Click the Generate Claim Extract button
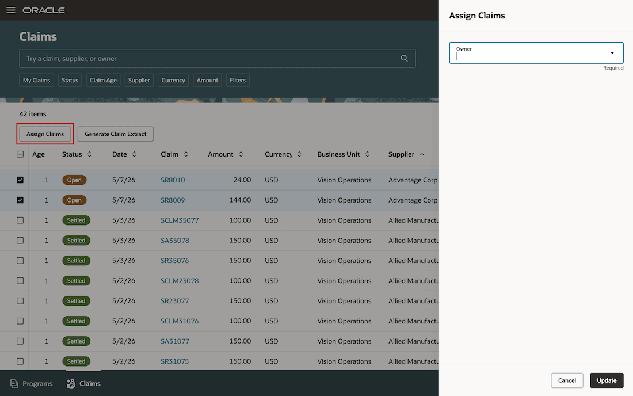 pyautogui.click(x=116, y=134)
